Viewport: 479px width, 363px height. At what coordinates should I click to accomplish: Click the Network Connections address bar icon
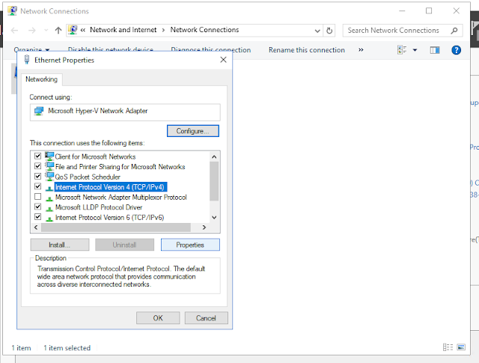pos(73,30)
